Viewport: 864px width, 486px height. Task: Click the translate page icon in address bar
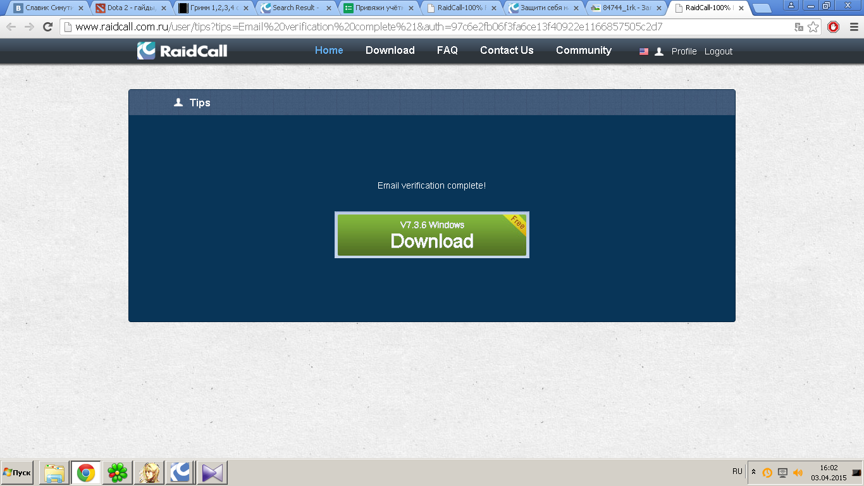click(x=799, y=27)
